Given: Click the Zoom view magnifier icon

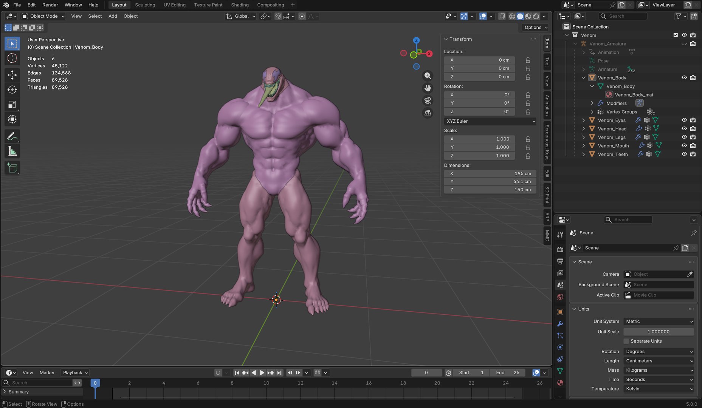Looking at the screenshot, I should [x=428, y=76].
